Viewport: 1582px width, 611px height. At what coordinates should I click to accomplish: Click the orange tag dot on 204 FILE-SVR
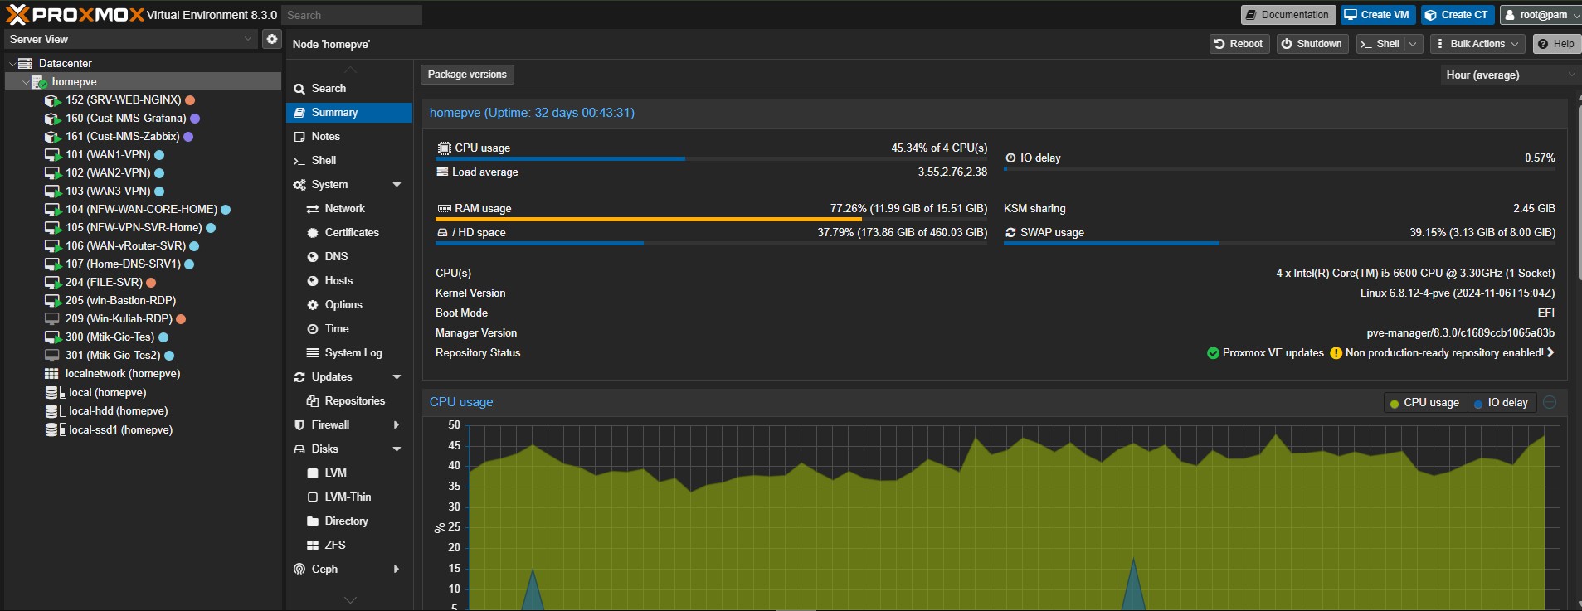click(151, 283)
